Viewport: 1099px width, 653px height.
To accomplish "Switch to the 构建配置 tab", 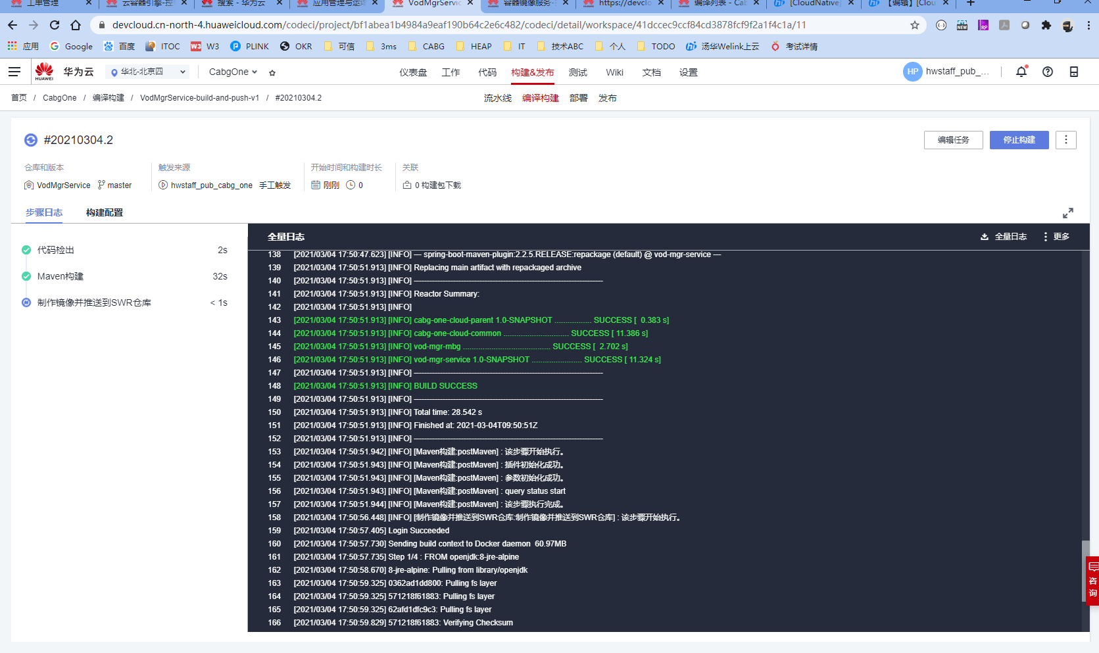I will [x=105, y=212].
